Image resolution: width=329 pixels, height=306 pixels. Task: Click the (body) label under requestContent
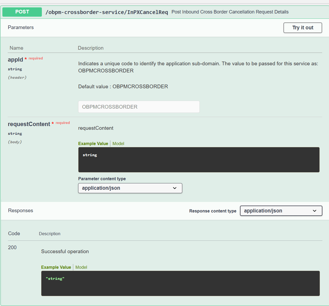click(15, 142)
